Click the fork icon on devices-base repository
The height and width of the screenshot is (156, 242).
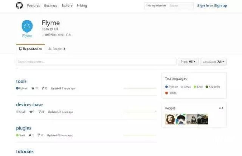39,112
